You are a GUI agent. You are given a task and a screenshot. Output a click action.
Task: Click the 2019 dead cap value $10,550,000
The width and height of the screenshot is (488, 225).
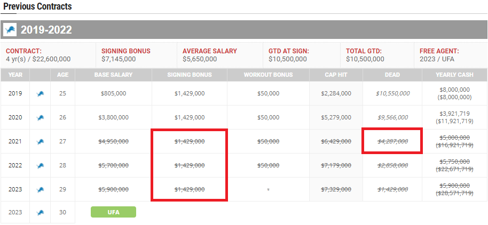point(392,93)
